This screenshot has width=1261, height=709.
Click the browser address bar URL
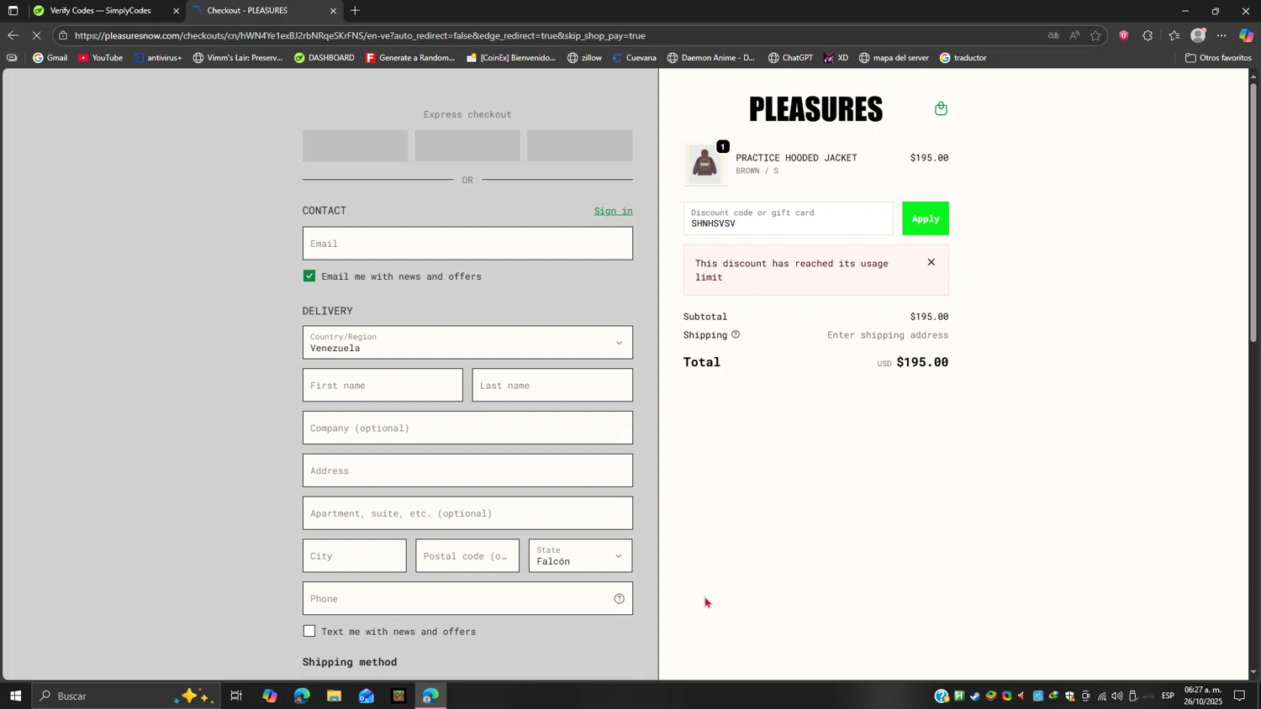[360, 35]
